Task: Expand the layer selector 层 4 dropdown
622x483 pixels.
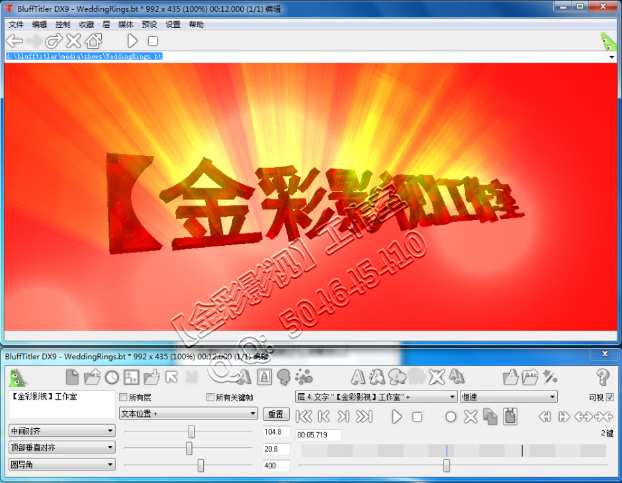Action: [375, 397]
